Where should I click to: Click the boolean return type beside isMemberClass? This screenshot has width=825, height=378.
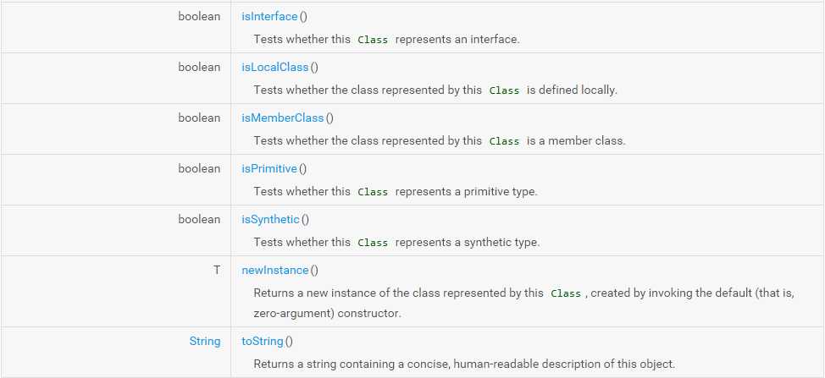point(199,118)
